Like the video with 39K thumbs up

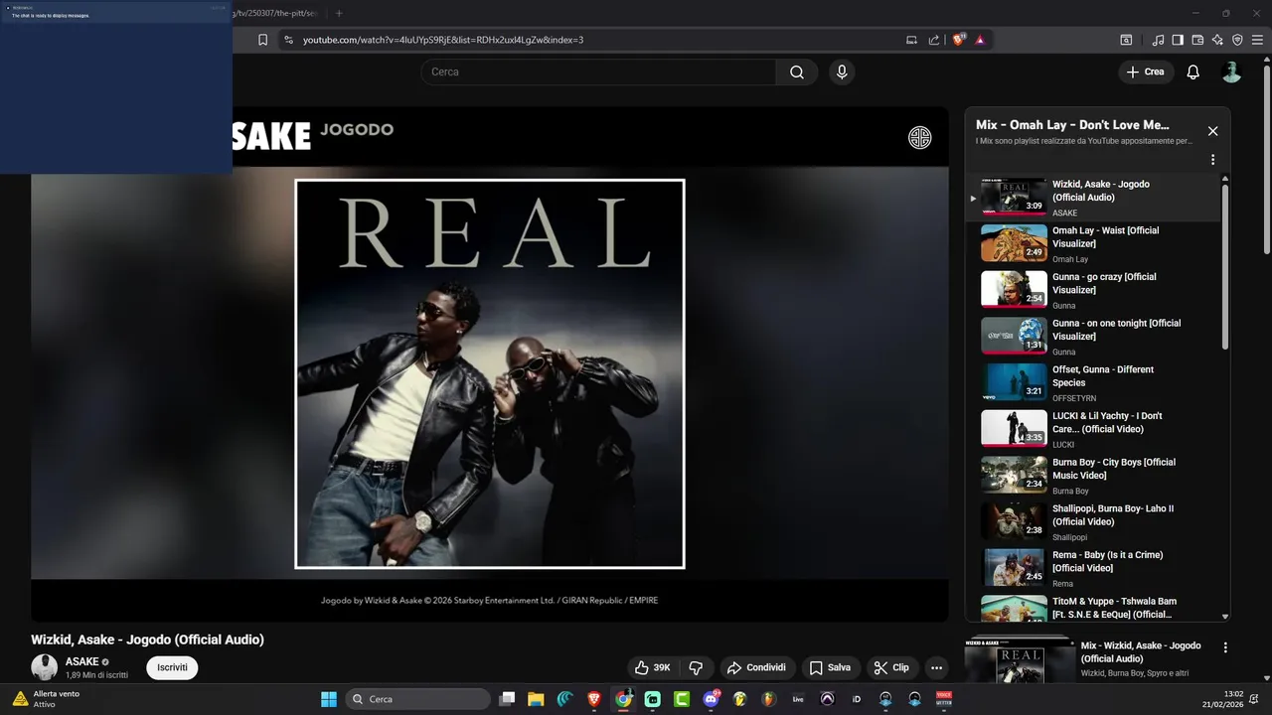[x=653, y=667]
